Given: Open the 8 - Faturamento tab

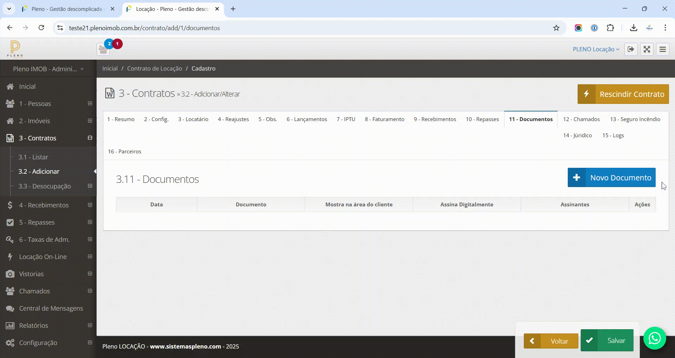Looking at the screenshot, I should [384, 119].
